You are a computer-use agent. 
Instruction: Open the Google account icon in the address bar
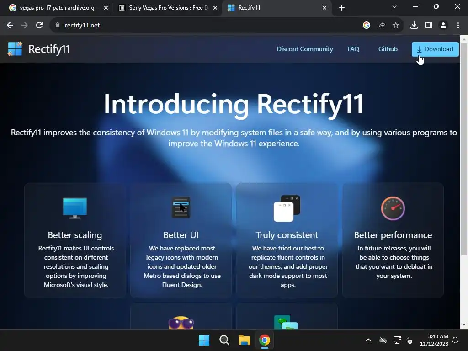point(367,25)
